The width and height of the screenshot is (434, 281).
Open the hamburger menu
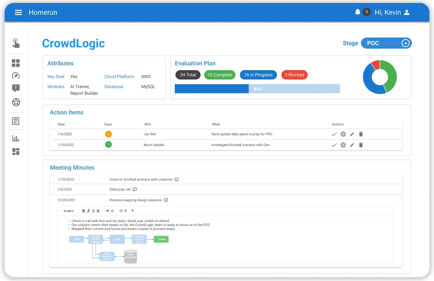click(x=18, y=12)
